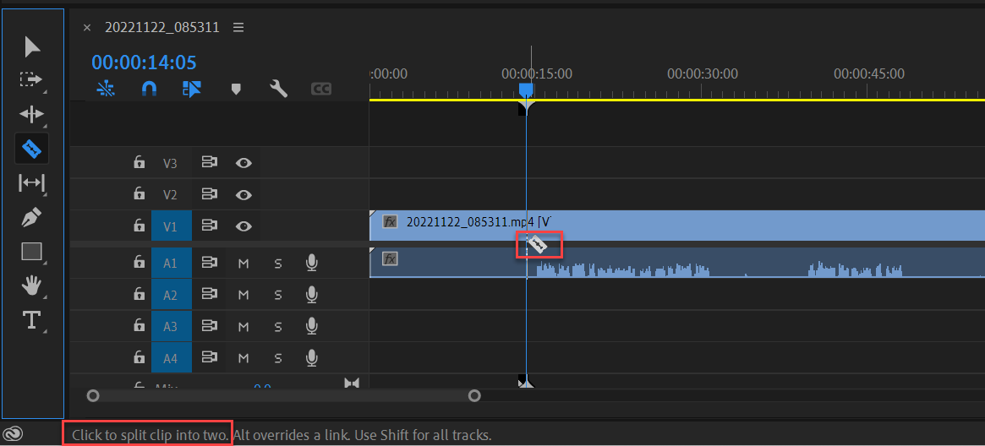Open the sequence panel hamburger menu
This screenshot has height=446, width=985.
tap(238, 28)
